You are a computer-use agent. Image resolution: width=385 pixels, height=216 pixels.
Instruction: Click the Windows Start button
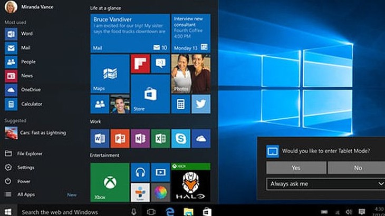(x=8, y=211)
